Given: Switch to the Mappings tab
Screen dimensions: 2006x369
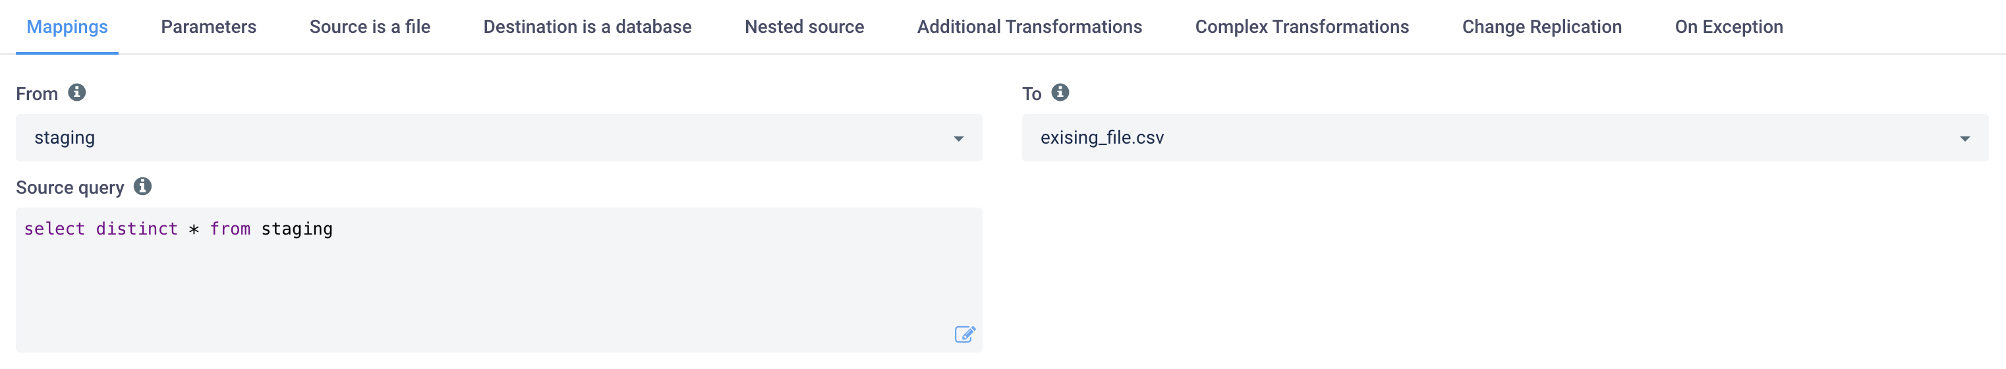Looking at the screenshot, I should pos(67,27).
